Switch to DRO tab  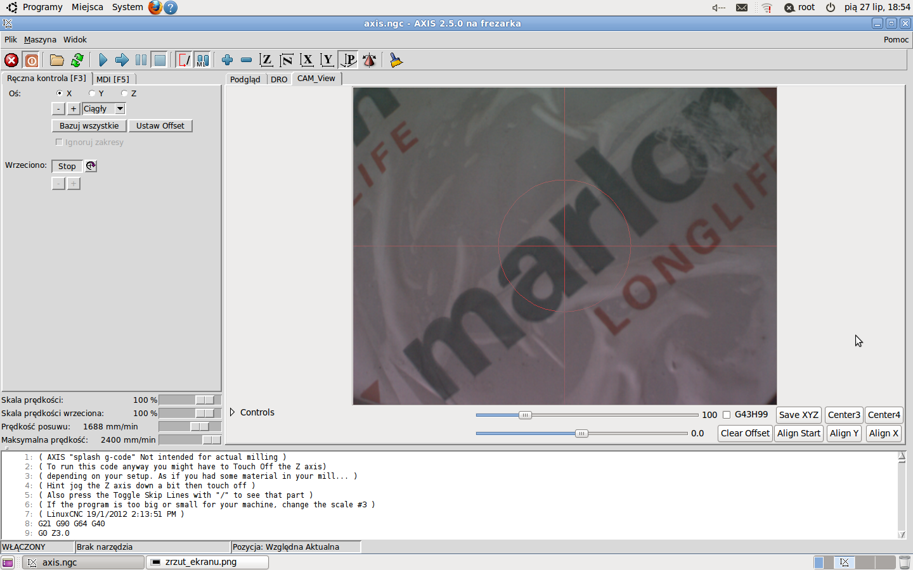(279, 79)
